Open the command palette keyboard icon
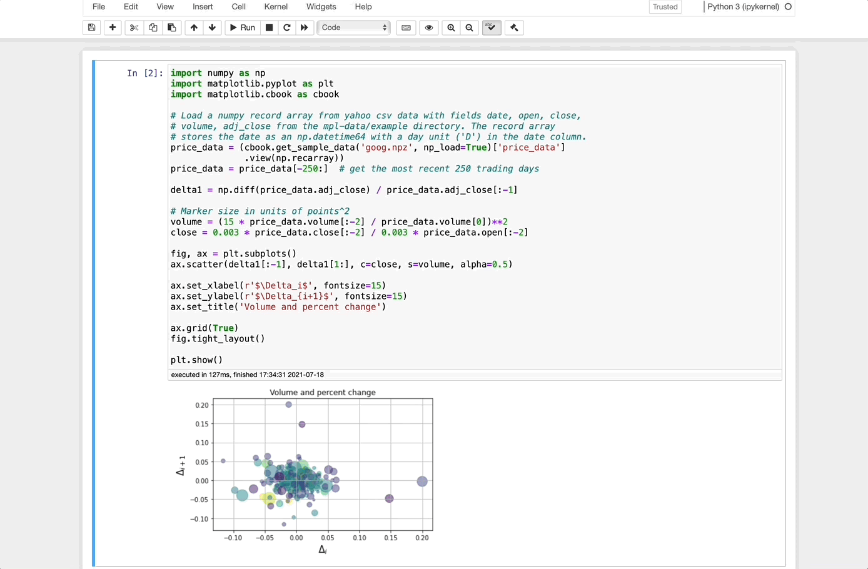868x569 pixels. click(x=406, y=28)
